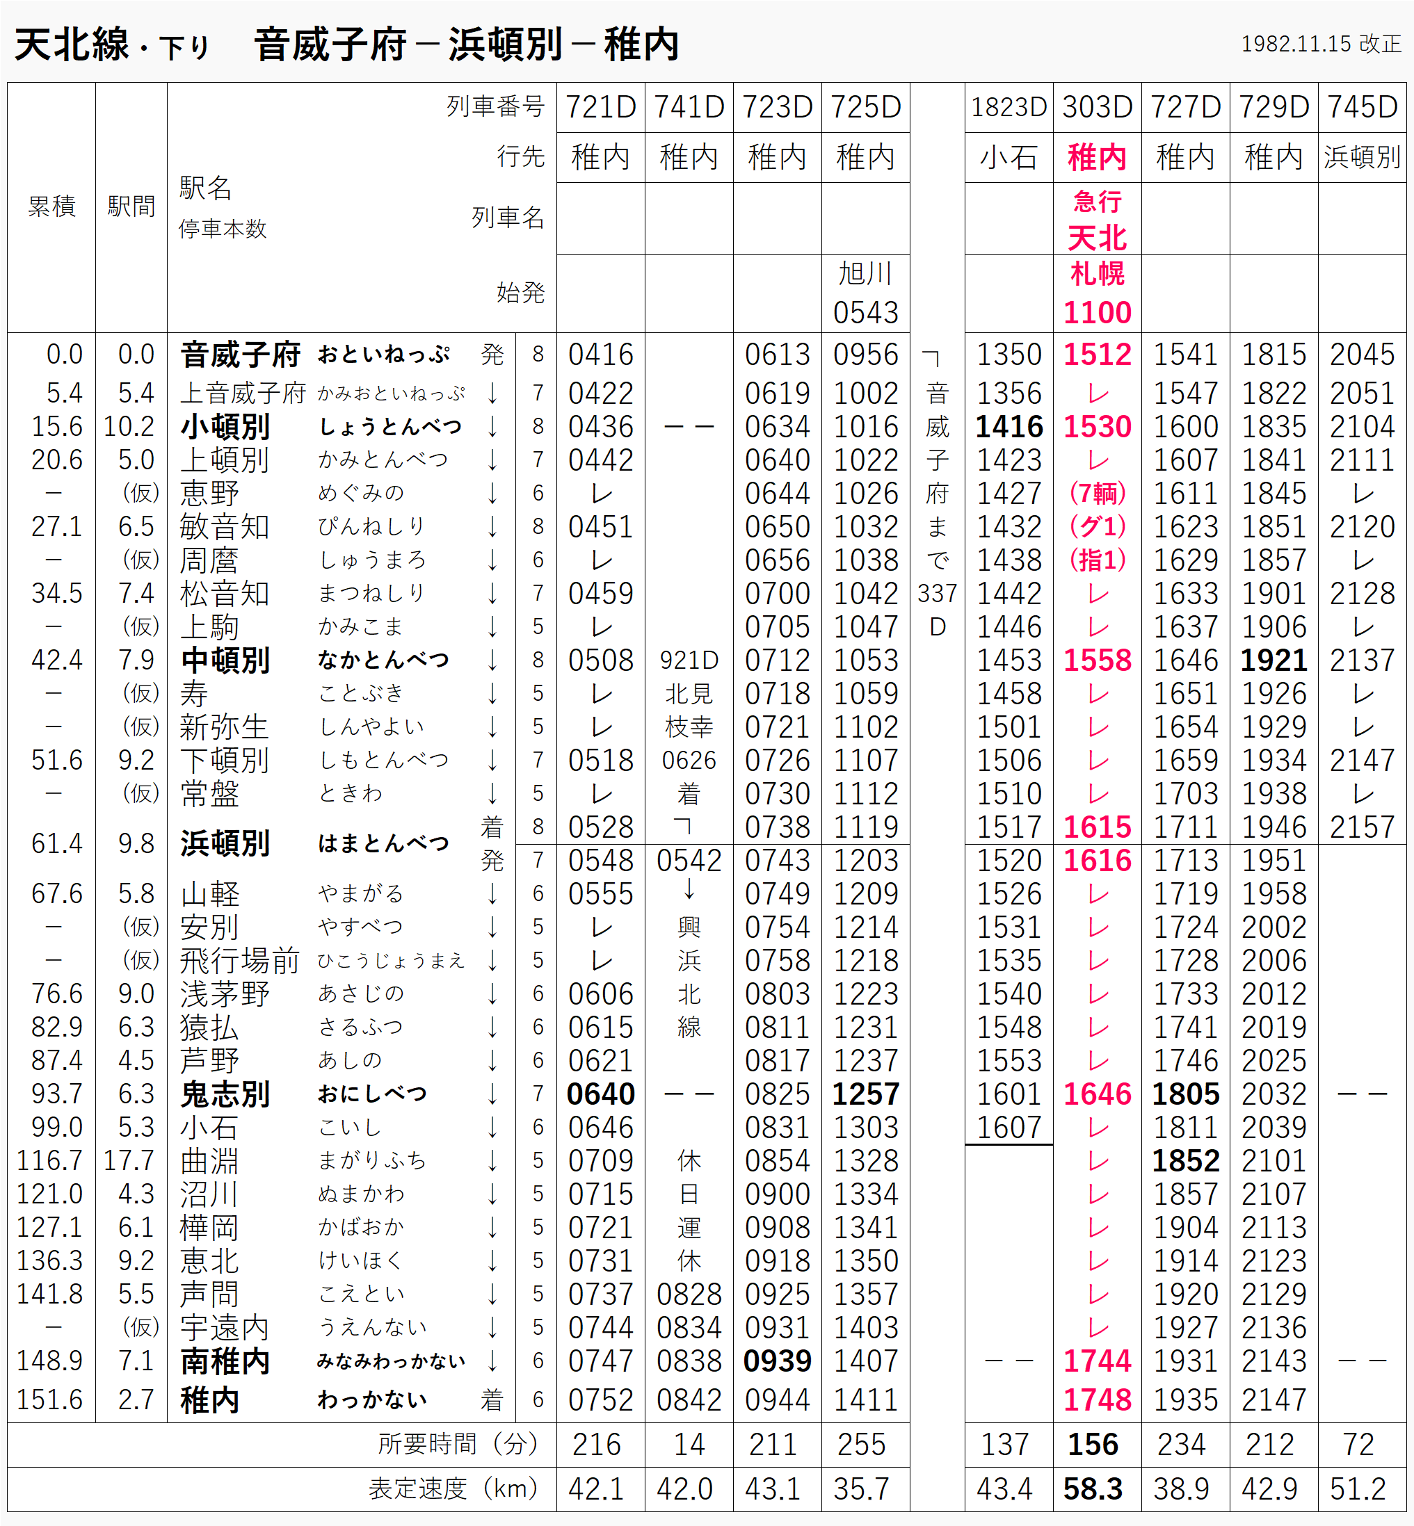Click the 音威子府 station name
The height and width of the screenshot is (1526, 1414).
pos(240,355)
